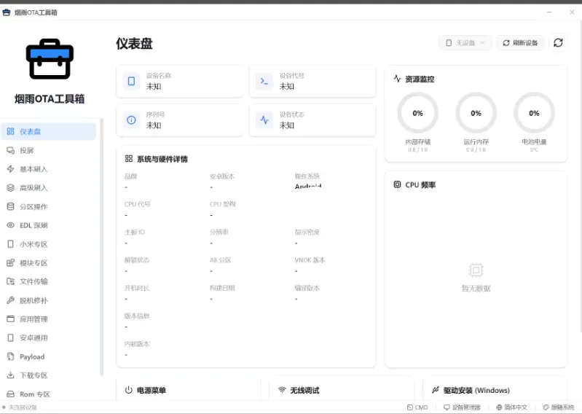Click the 无线调试 panel heading text
Screen dimensions: 582x414
coord(304,390)
